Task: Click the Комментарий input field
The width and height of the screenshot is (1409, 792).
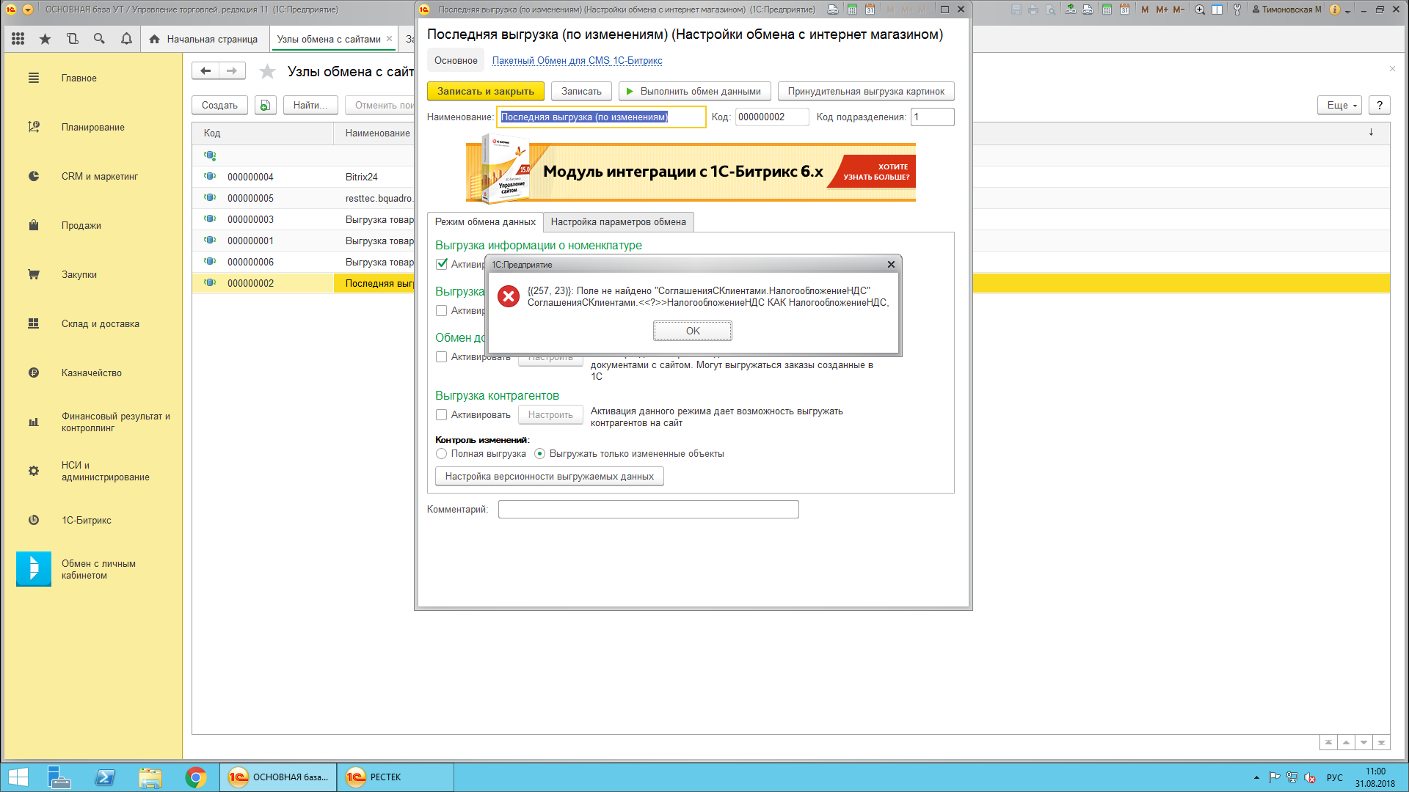Action: coord(648,510)
